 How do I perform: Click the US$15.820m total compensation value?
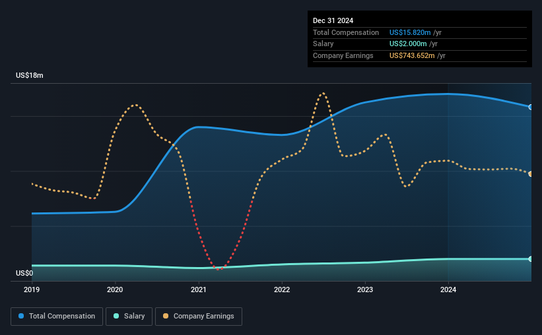[x=410, y=32]
